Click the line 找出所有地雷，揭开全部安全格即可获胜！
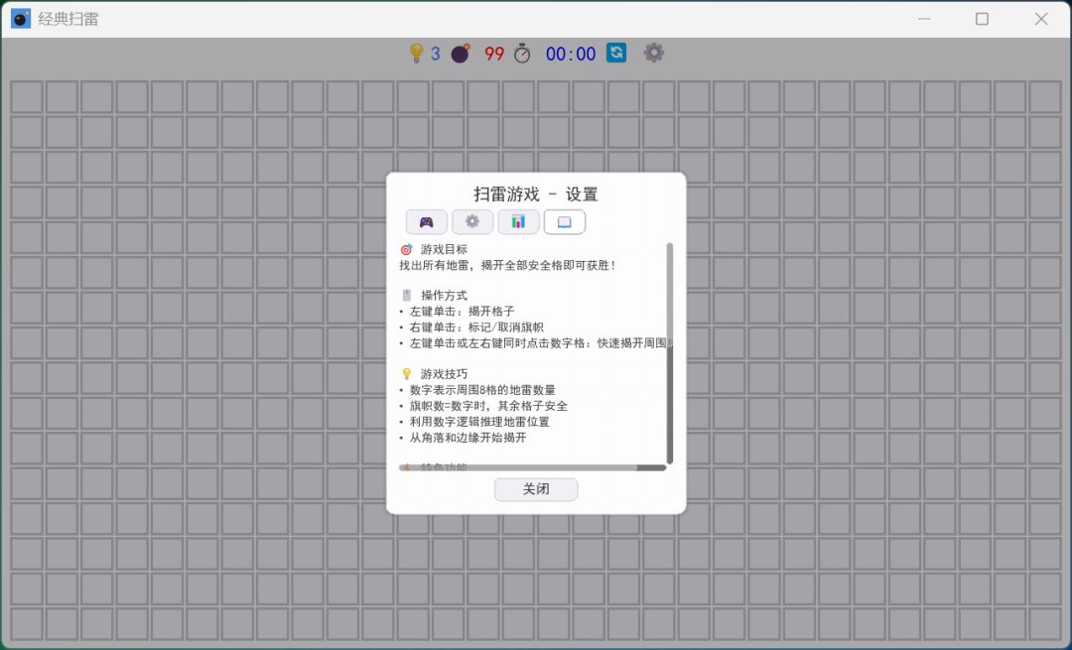 coord(507,265)
